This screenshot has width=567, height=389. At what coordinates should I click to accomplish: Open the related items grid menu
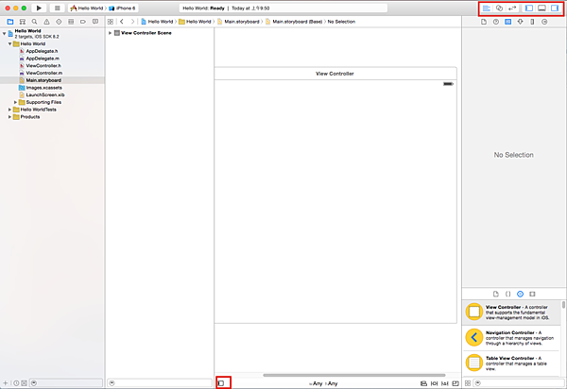coord(111,22)
